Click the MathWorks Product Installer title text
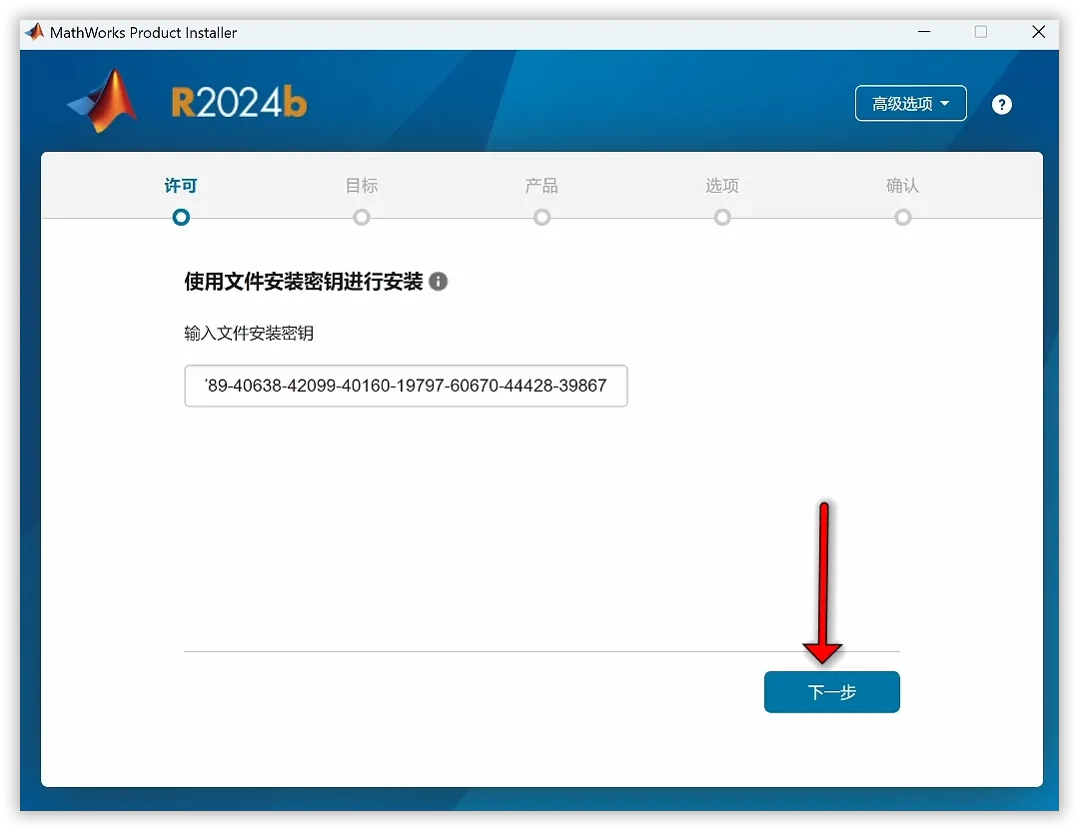1079x831 pixels. [x=143, y=32]
